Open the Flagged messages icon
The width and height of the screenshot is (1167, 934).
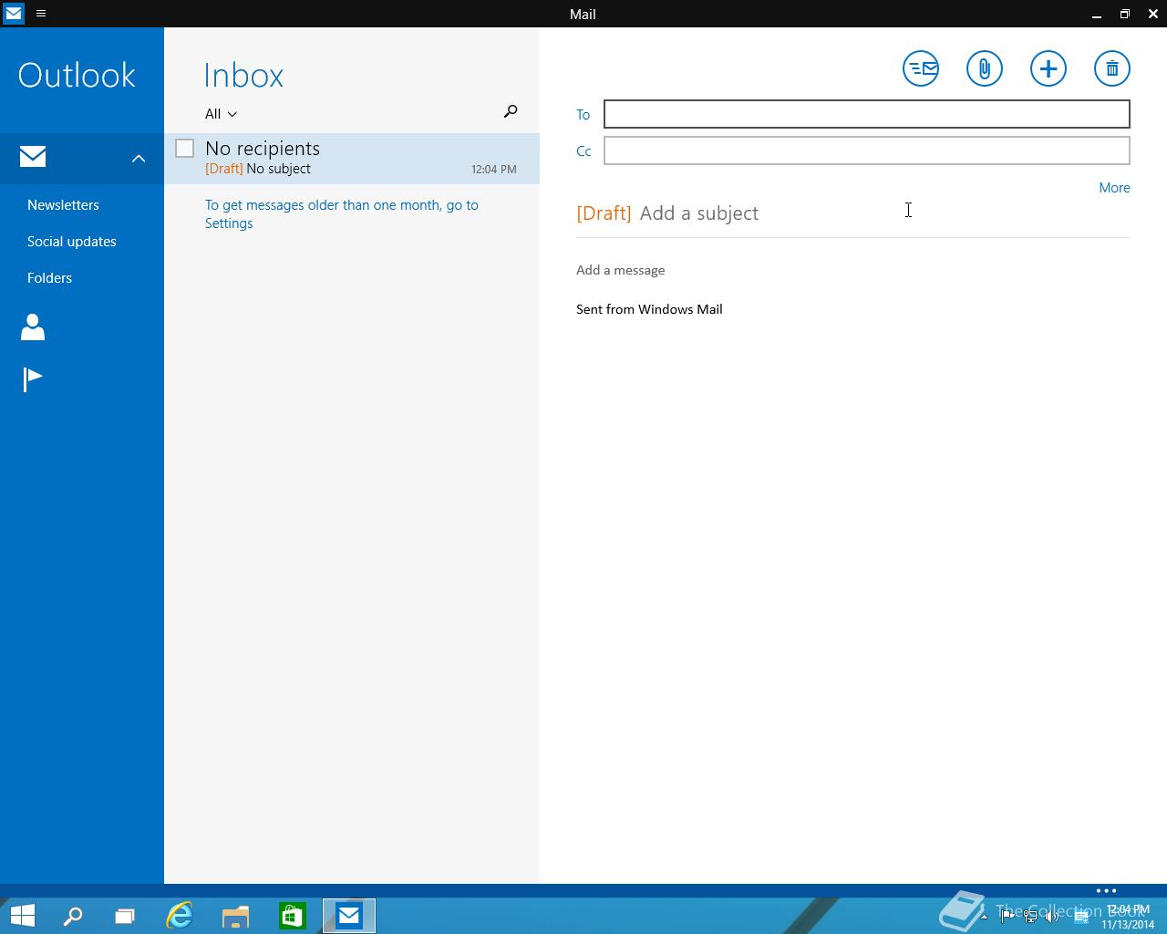click(33, 379)
